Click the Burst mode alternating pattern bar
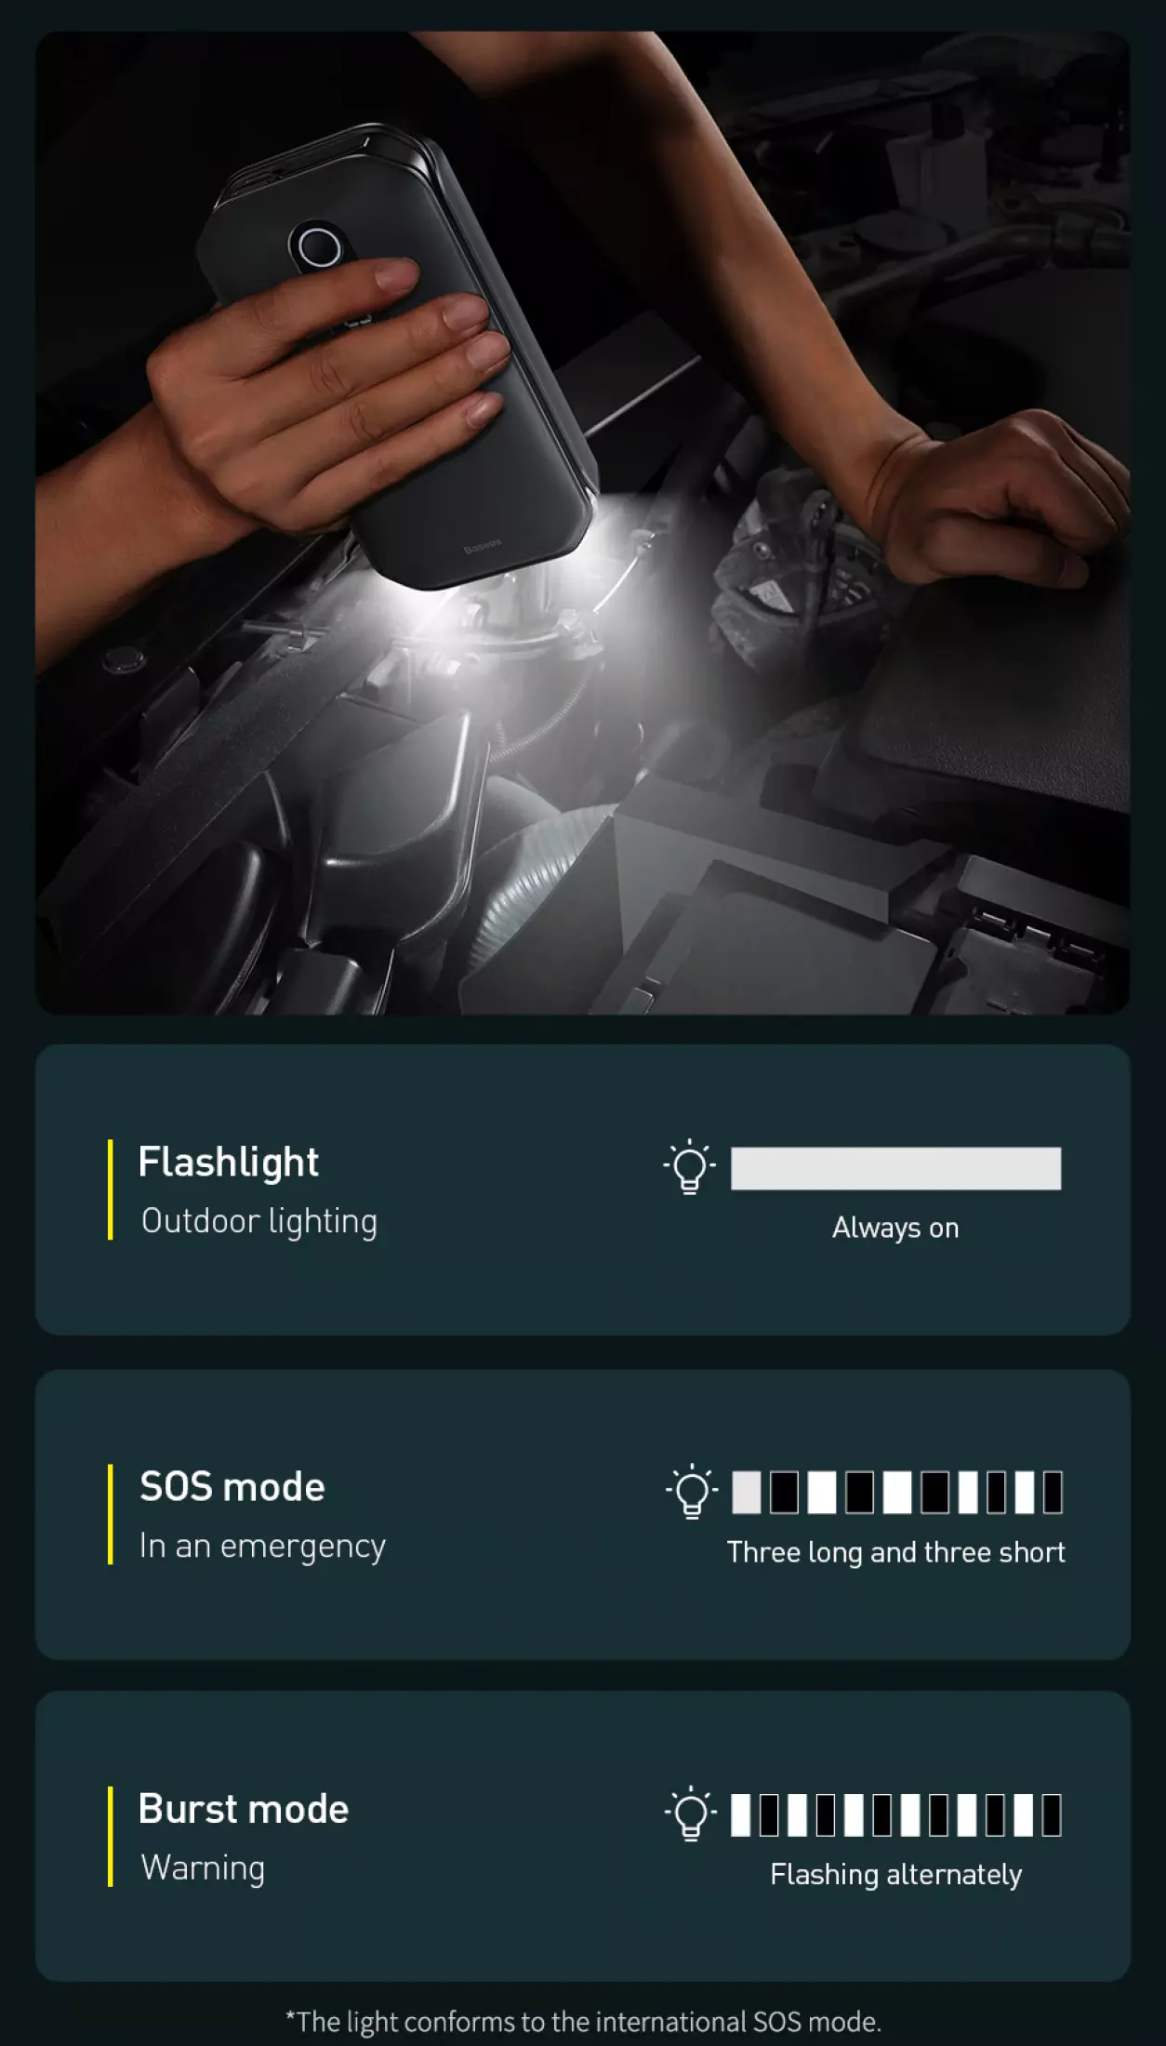Image resolution: width=1166 pixels, height=2046 pixels. click(x=896, y=1814)
